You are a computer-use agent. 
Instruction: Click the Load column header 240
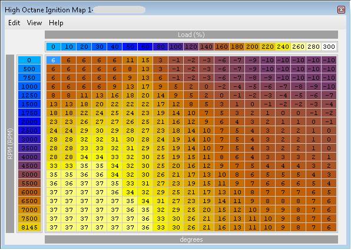click(283, 46)
